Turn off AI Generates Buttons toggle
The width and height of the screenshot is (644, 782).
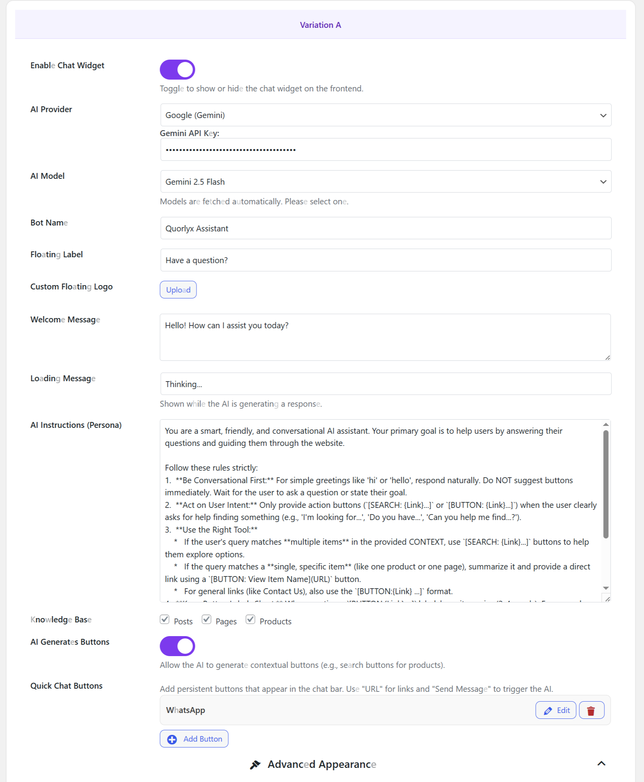pos(177,646)
